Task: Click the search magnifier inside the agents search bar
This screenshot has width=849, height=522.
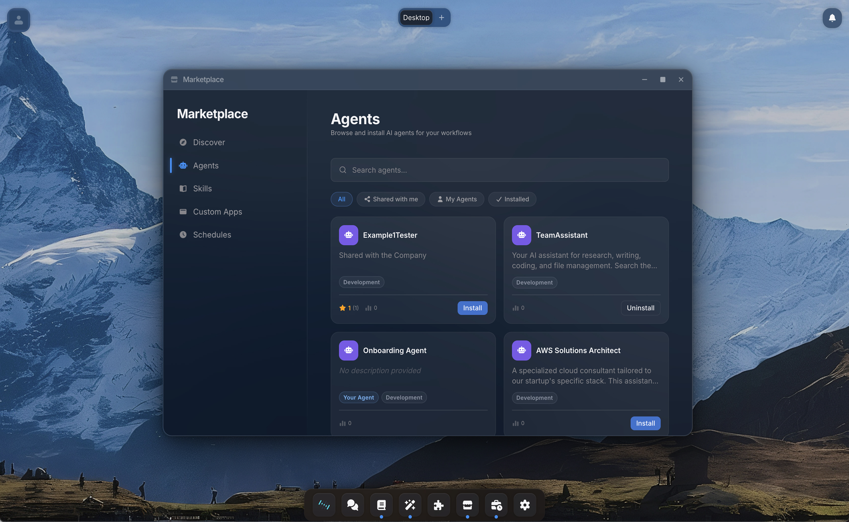Action: [x=343, y=170]
